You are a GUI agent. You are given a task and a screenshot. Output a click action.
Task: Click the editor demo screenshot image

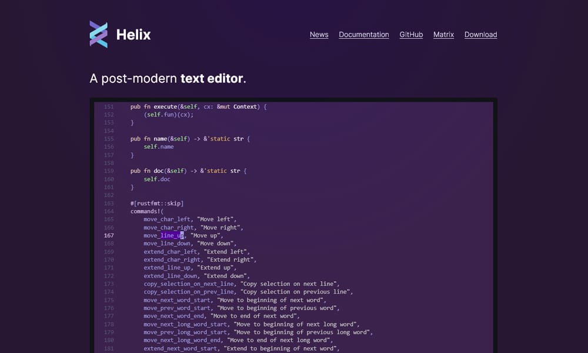coord(293,225)
